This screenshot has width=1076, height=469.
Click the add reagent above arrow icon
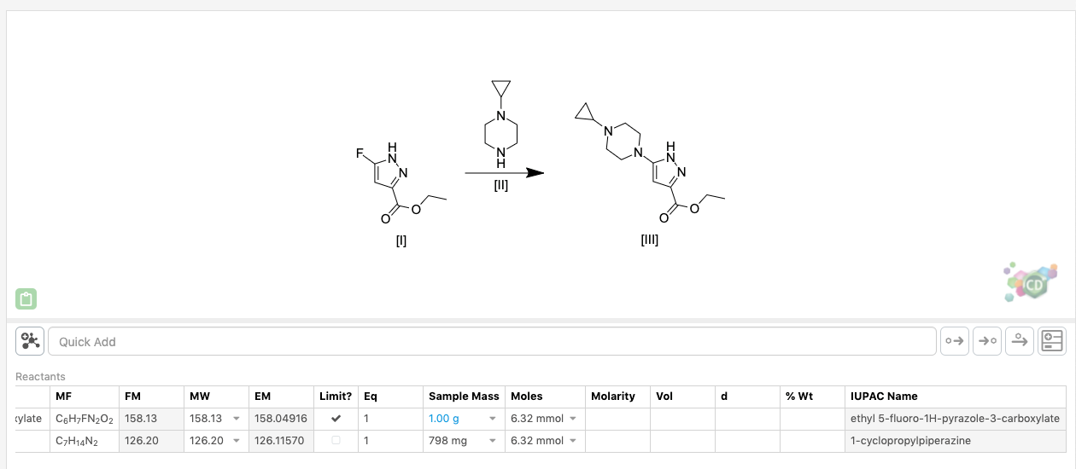(1019, 341)
